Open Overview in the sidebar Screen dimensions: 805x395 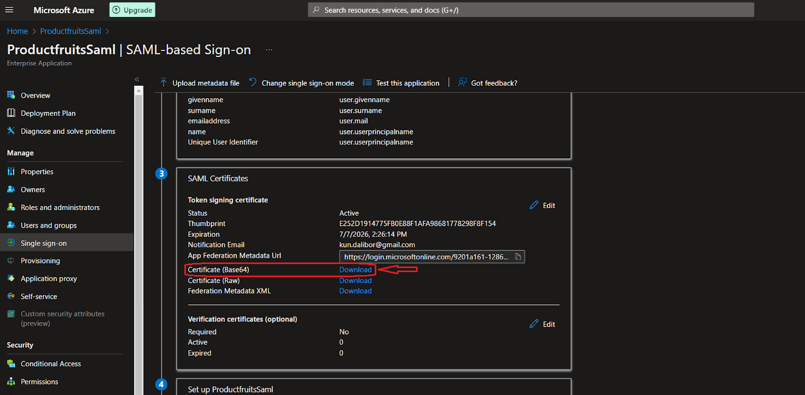coord(35,96)
